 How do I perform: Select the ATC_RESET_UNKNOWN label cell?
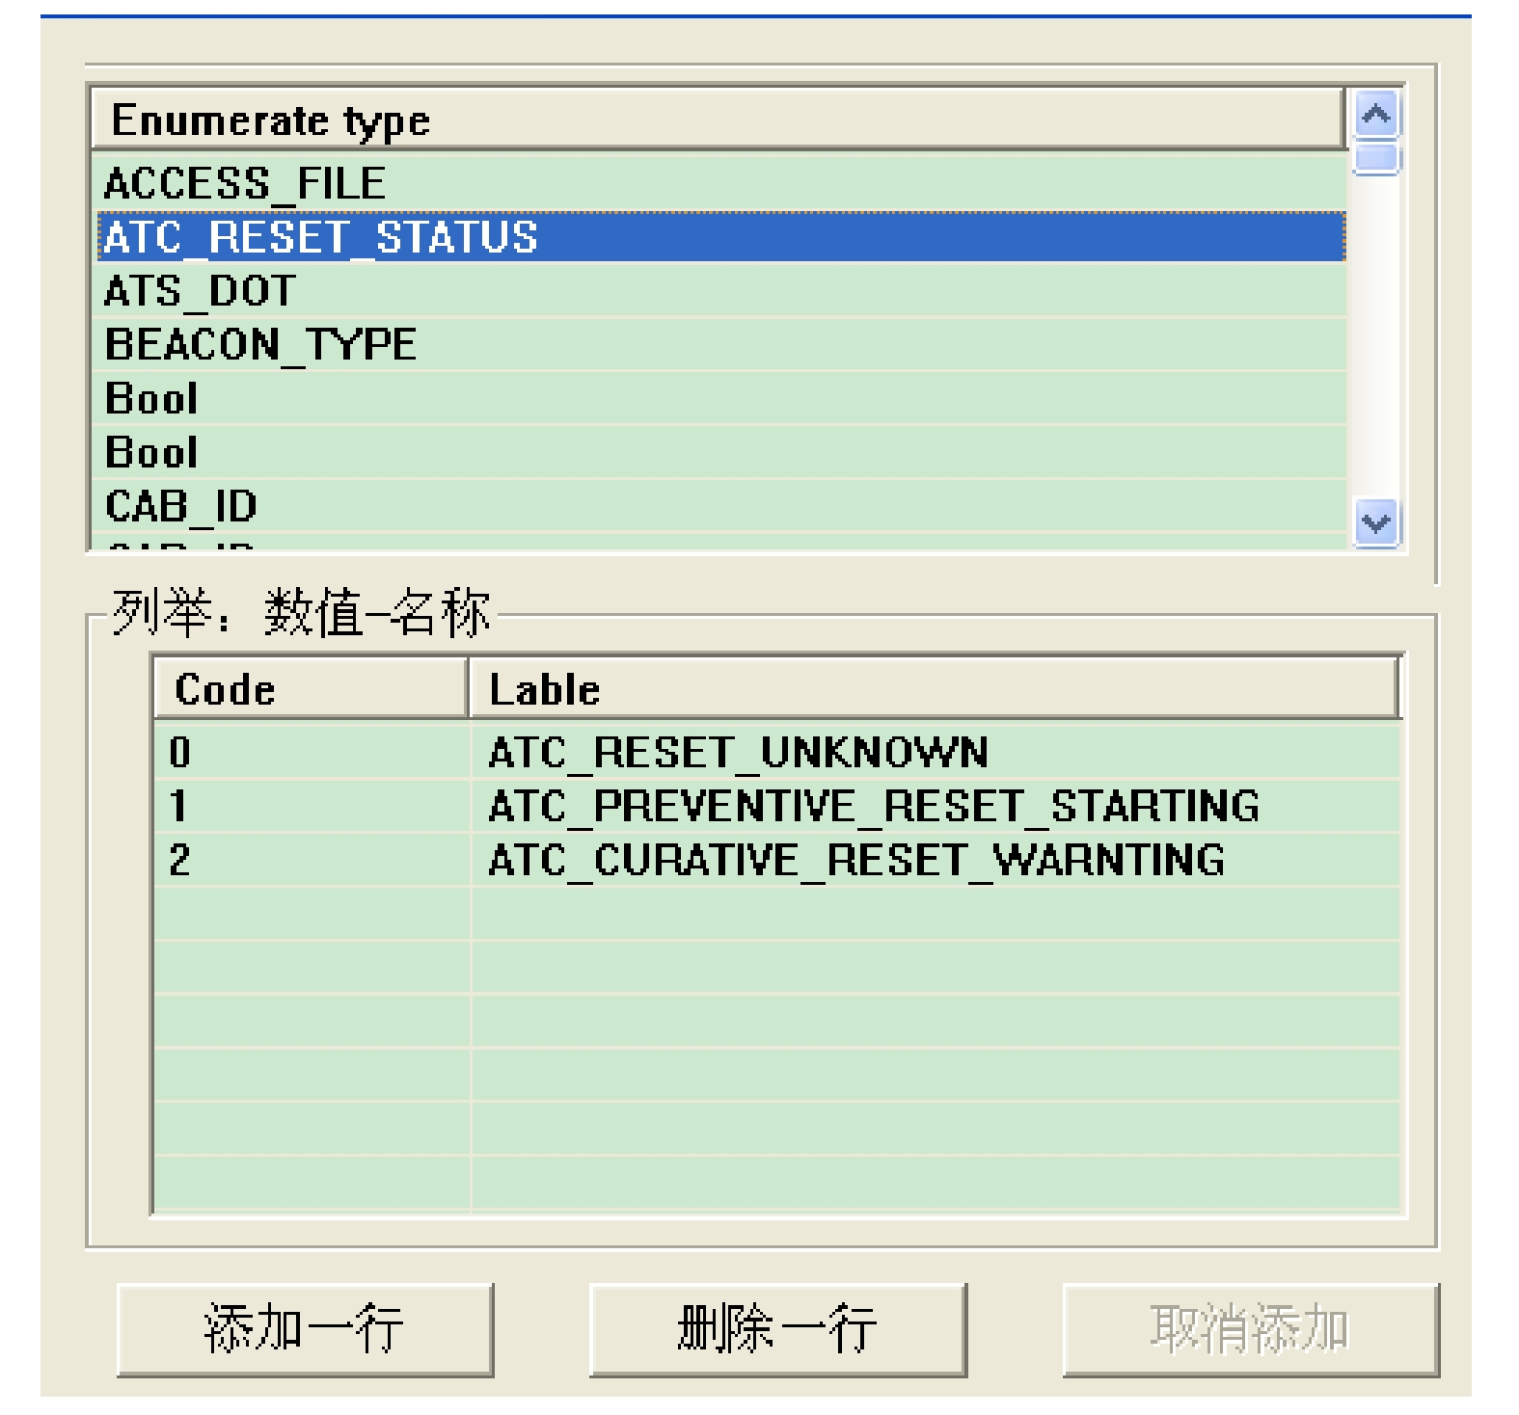pyautogui.click(x=738, y=752)
